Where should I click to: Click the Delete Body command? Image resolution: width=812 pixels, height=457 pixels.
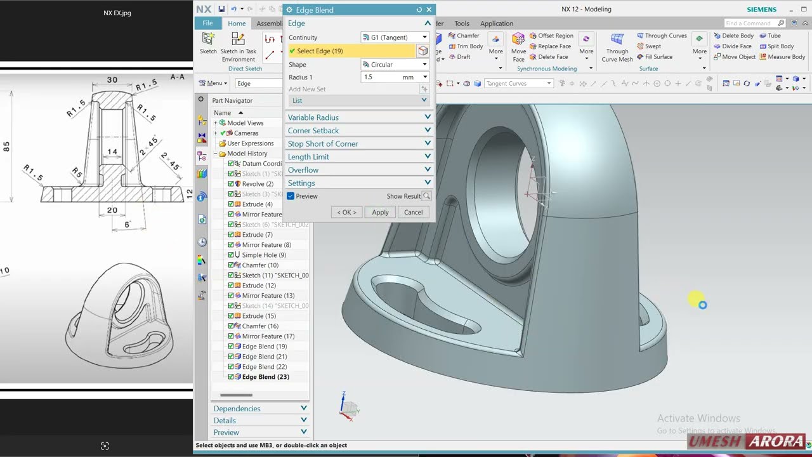[x=733, y=36]
